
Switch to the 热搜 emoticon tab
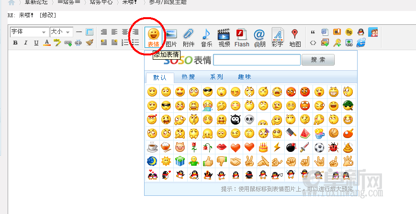click(188, 77)
